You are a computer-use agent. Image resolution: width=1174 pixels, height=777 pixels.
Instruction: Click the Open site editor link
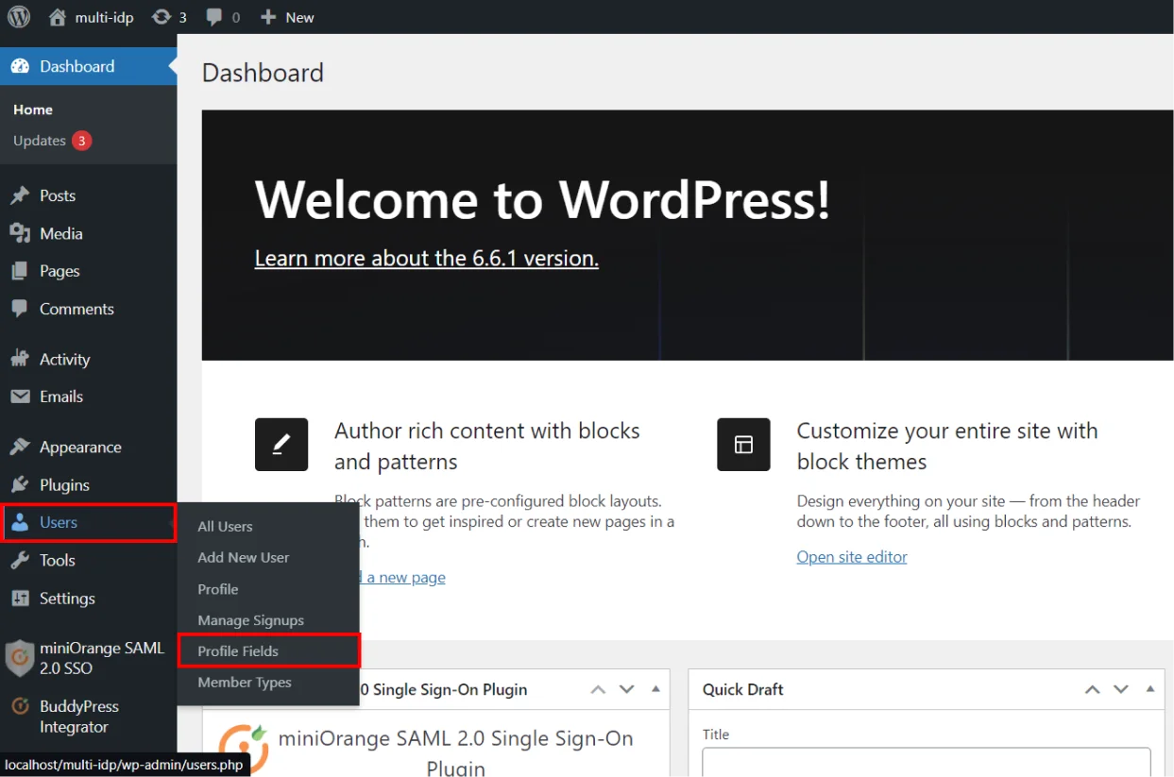[x=852, y=557]
